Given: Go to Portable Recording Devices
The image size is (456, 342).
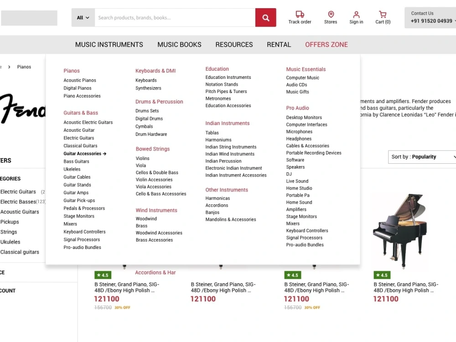Looking at the screenshot, I should [x=314, y=153].
